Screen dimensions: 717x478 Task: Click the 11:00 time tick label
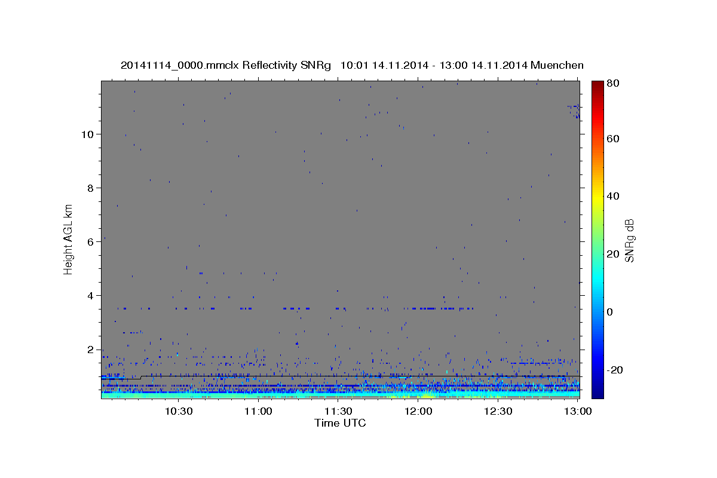coord(258,411)
